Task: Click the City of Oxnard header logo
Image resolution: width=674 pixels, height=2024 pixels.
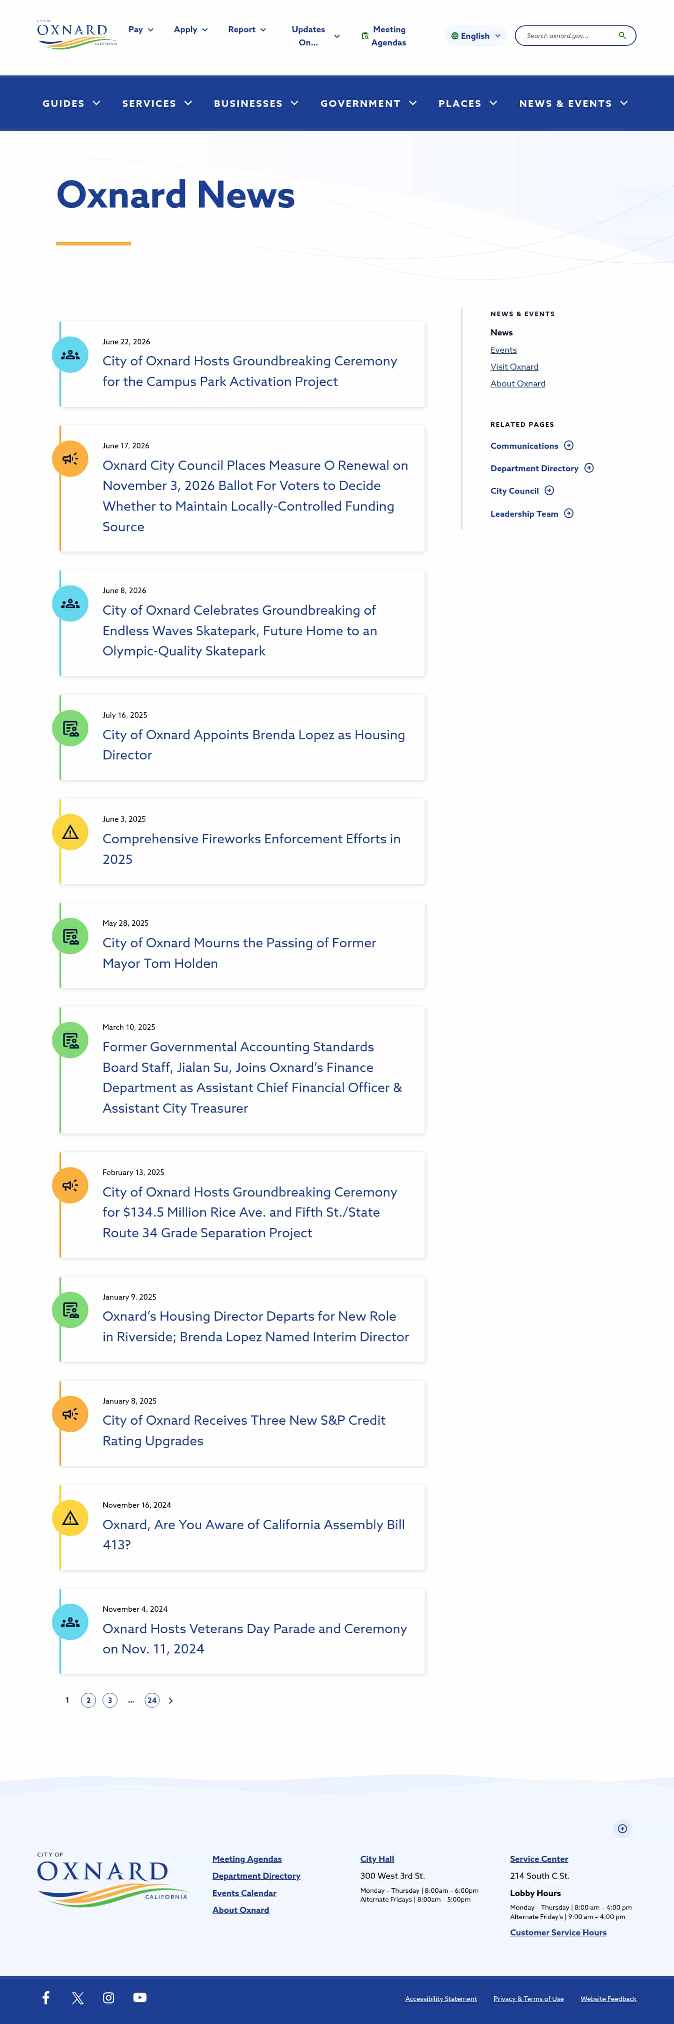Action: [x=77, y=35]
